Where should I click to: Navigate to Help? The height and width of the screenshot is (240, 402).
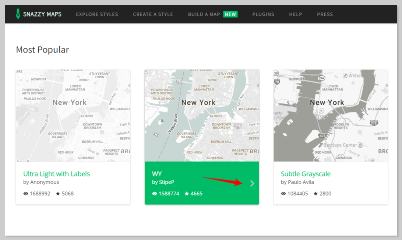[x=295, y=14]
